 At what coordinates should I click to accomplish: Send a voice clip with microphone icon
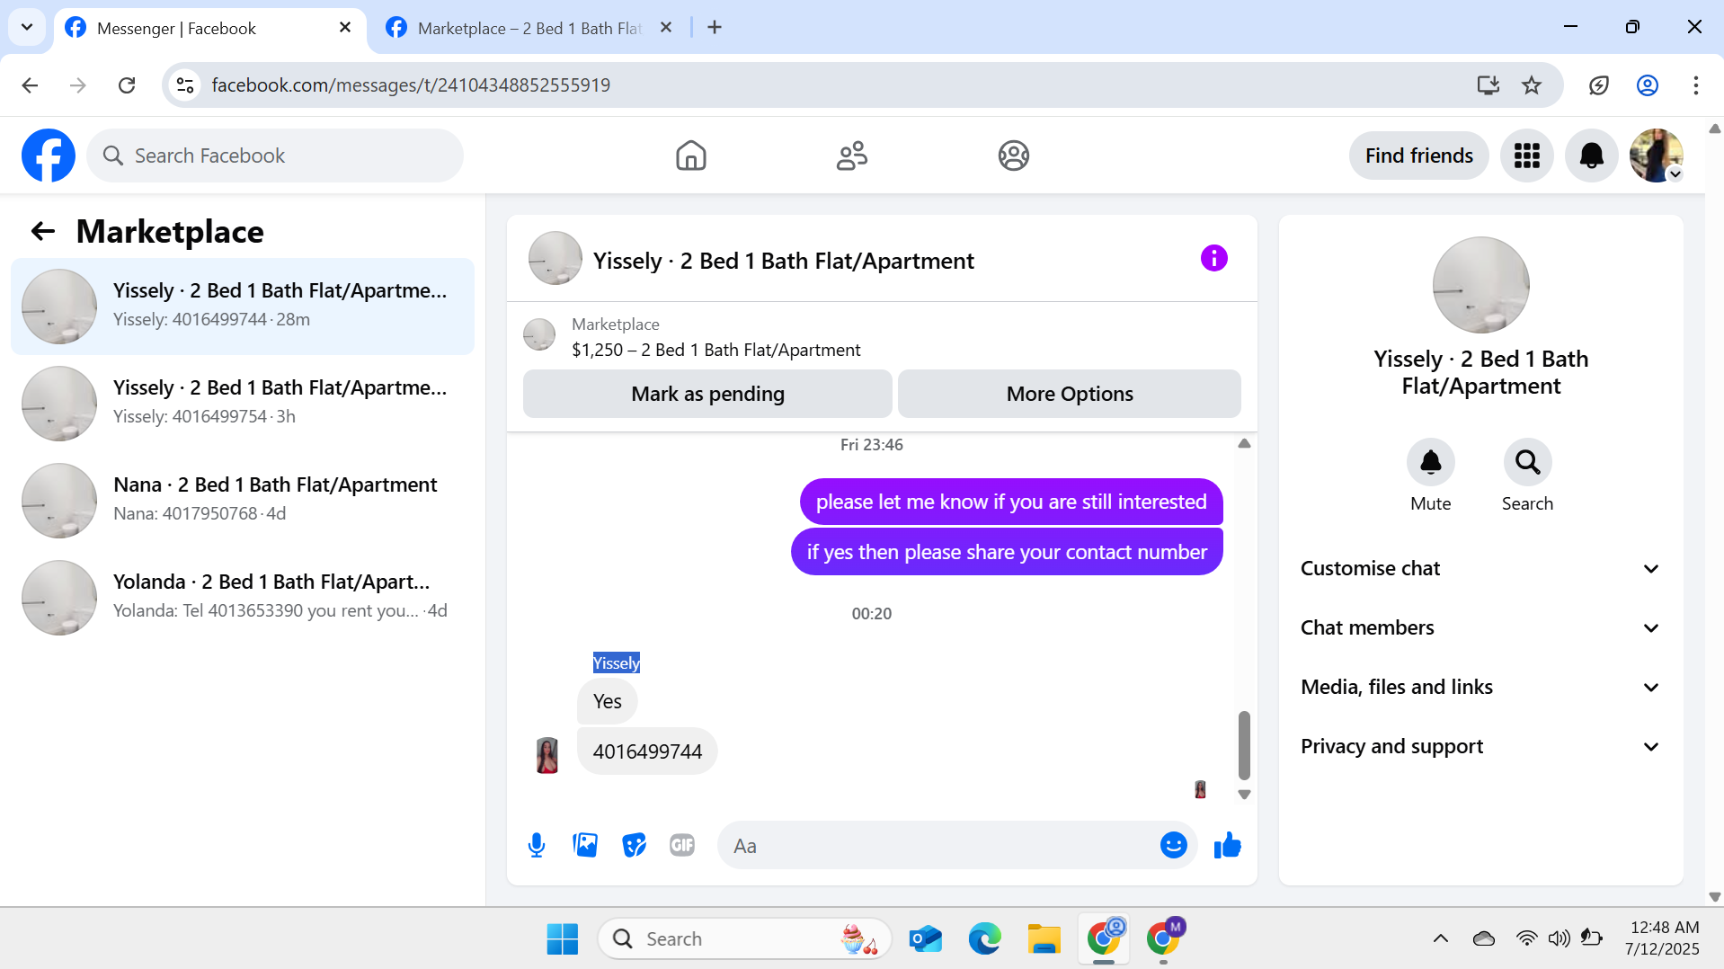537,845
